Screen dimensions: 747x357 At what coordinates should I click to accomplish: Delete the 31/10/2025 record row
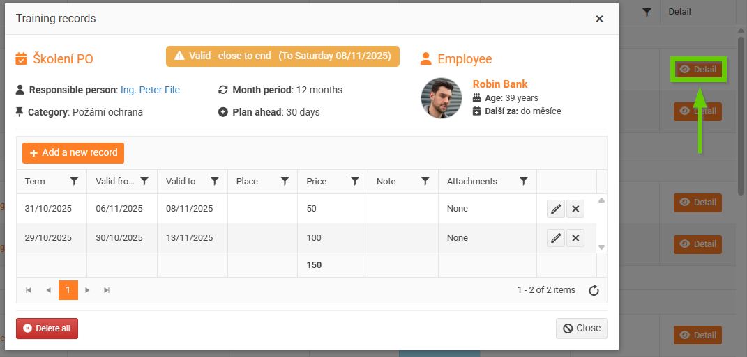[x=575, y=209]
